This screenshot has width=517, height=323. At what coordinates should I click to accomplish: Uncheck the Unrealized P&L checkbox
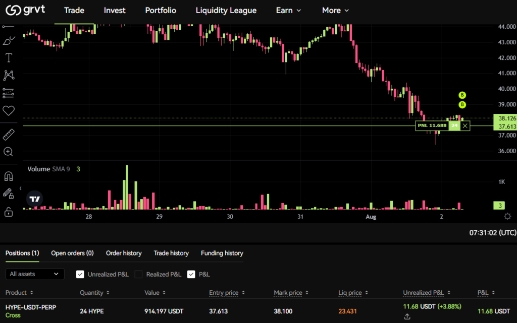coord(80,274)
